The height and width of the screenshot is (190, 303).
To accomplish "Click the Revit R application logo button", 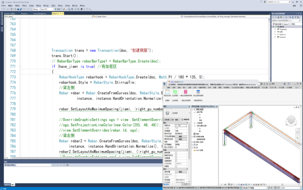I will coord(164,84).
